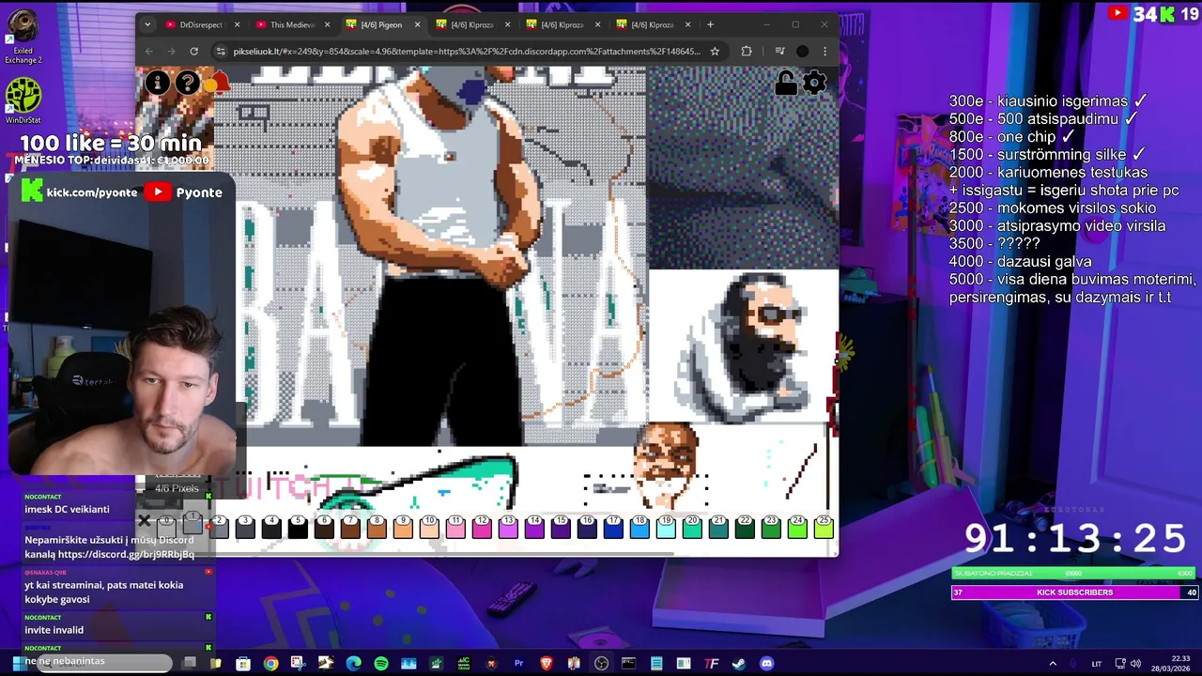Show hidden system tray icons
Screen dimensions: 1202x676
pyautogui.click(x=1053, y=664)
